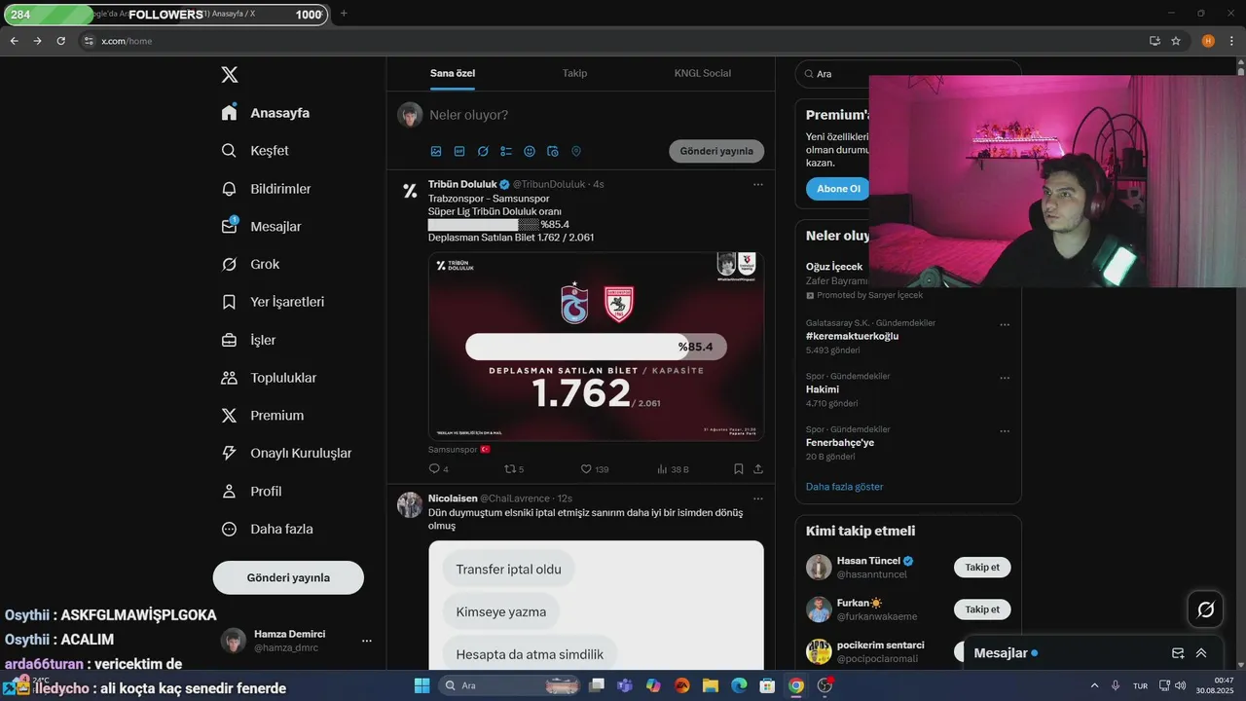Open Windows Start menu

tap(422, 685)
